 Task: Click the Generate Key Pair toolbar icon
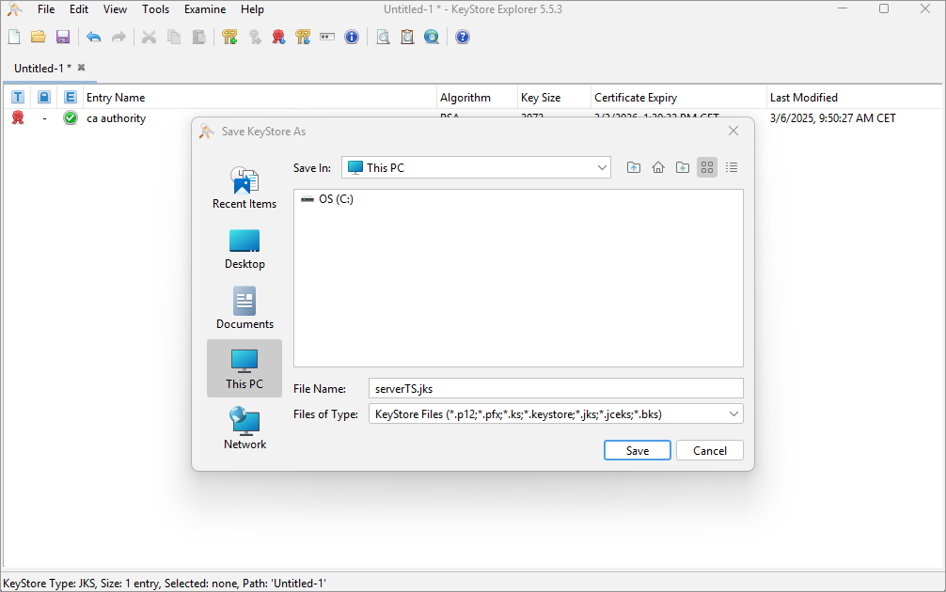coord(230,38)
